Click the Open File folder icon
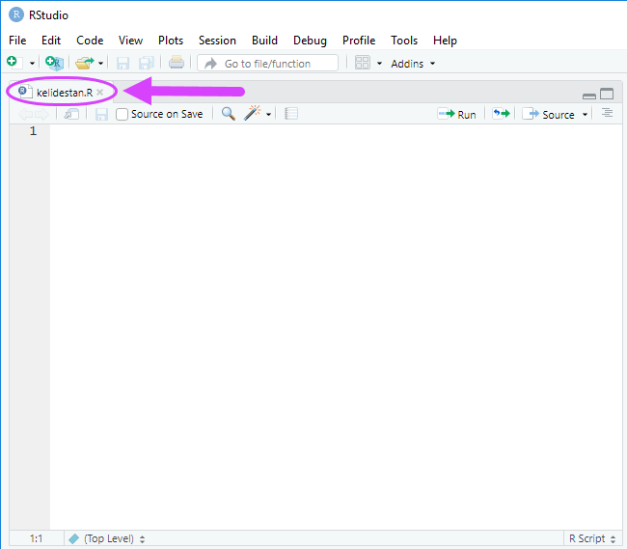Viewport: 627px width, 549px height. click(x=84, y=63)
